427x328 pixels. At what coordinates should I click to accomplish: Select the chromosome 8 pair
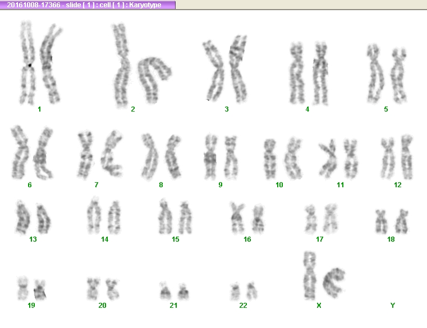pyautogui.click(x=161, y=157)
